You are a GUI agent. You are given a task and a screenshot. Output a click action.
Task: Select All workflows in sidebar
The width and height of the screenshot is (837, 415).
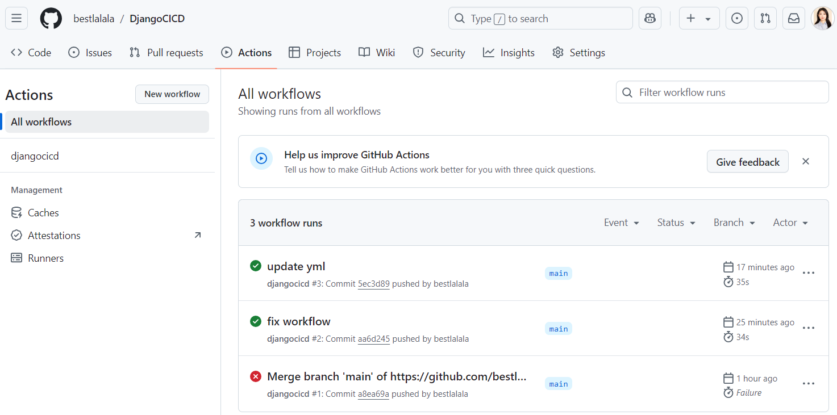coord(107,122)
